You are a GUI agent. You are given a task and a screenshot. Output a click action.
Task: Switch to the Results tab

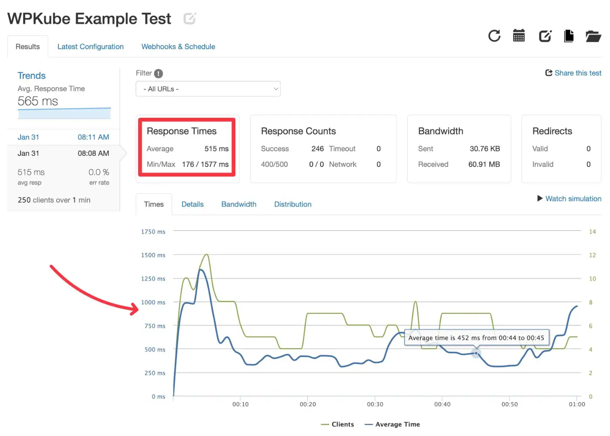[x=27, y=47]
